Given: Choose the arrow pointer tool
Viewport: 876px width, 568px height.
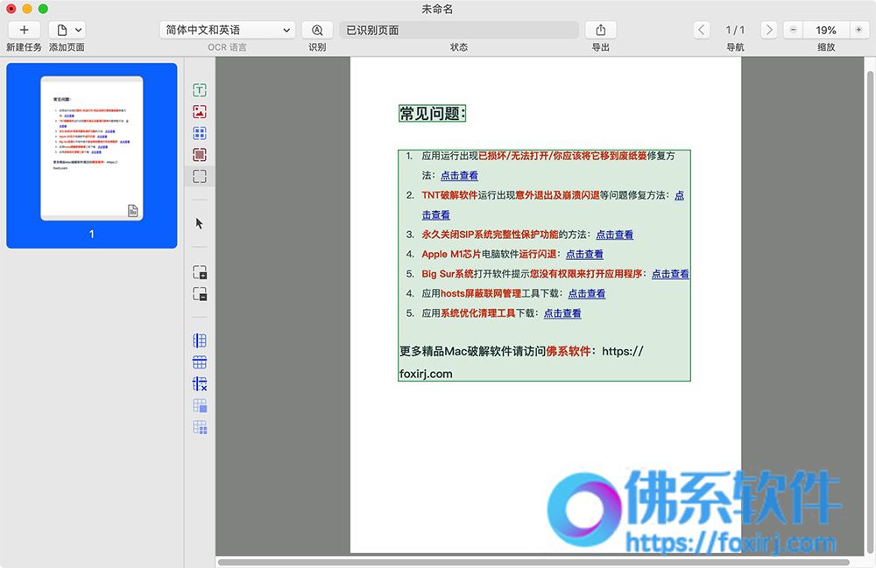Looking at the screenshot, I should coord(200,224).
